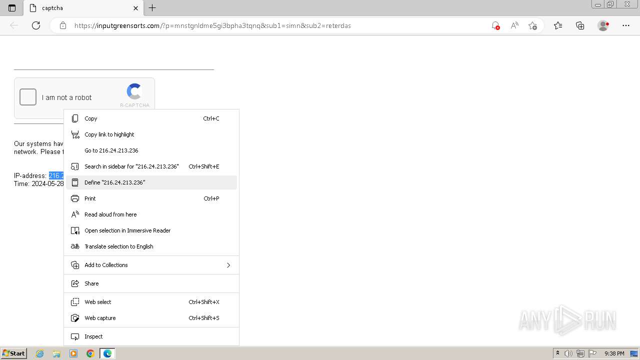Choose Web select option
Image resolution: width=640 pixels, height=360 pixels.
(x=151, y=302)
